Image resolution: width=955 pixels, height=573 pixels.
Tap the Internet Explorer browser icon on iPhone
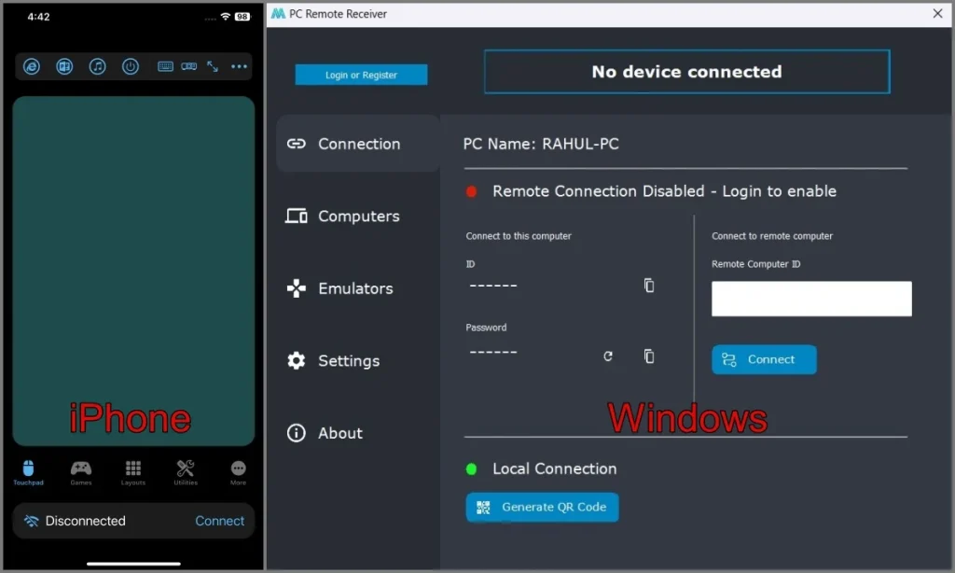(x=32, y=66)
